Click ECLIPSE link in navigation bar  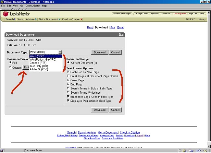pyautogui.click(x=191, y=19)
